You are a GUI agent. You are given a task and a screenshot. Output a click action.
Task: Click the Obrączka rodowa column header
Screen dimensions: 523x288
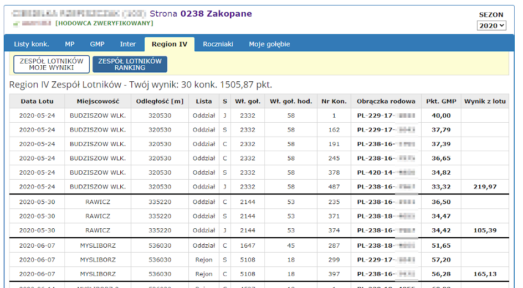pyautogui.click(x=386, y=101)
